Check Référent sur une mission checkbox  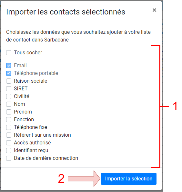(9, 135)
